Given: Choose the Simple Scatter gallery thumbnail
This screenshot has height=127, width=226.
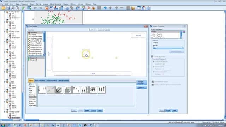Looking at the screenshot, I should (42, 90).
